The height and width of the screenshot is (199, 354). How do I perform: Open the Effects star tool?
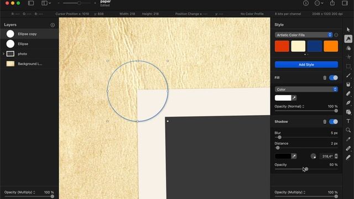(x=348, y=57)
